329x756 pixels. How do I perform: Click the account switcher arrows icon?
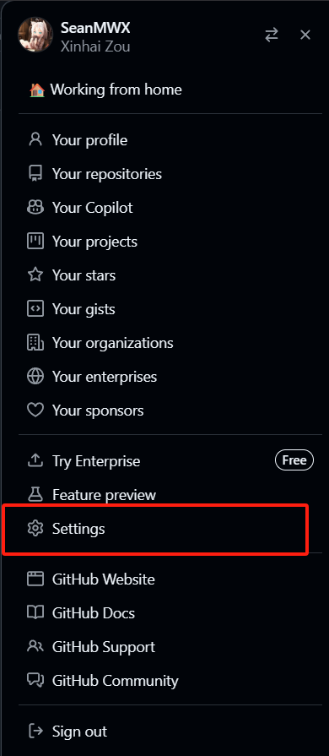coord(272,35)
